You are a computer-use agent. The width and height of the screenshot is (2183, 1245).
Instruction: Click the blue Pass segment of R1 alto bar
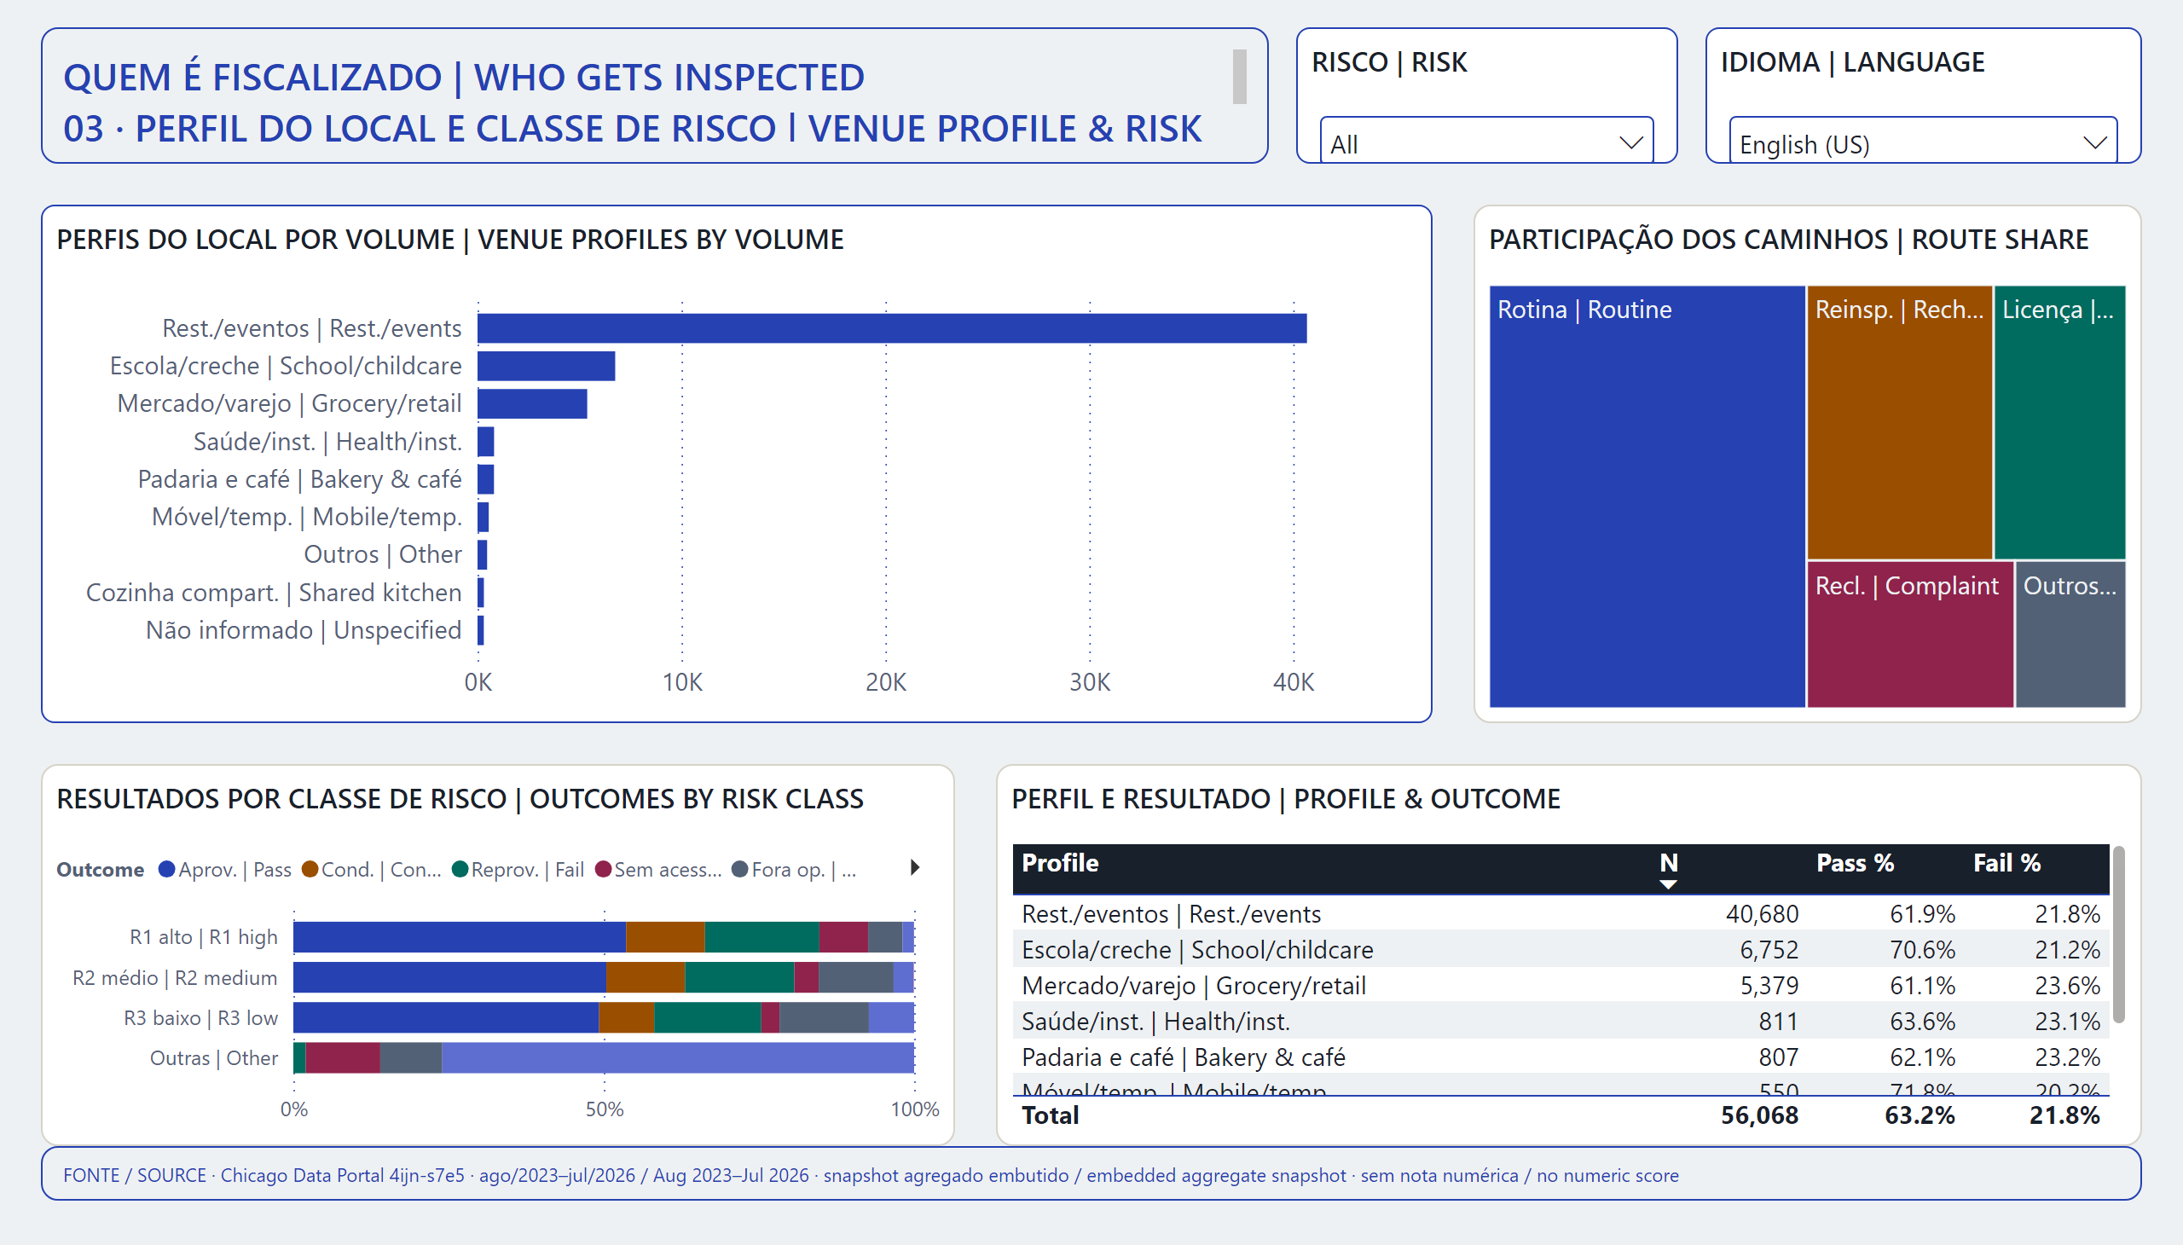click(459, 937)
